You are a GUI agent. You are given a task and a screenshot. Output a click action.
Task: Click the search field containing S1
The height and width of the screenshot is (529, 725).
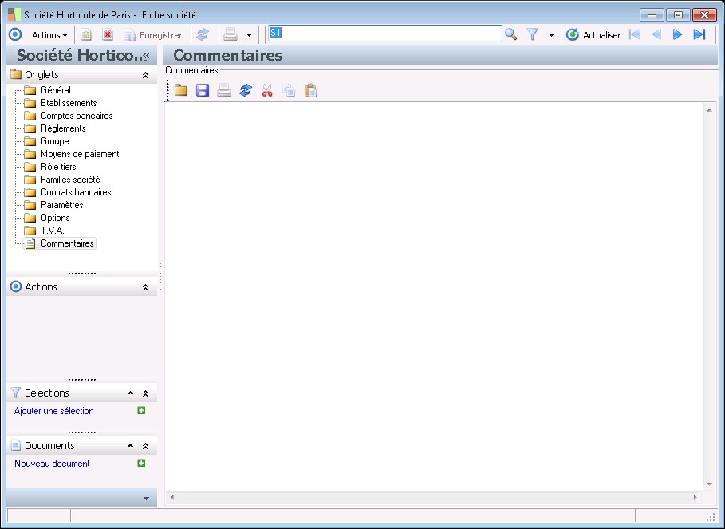(384, 34)
